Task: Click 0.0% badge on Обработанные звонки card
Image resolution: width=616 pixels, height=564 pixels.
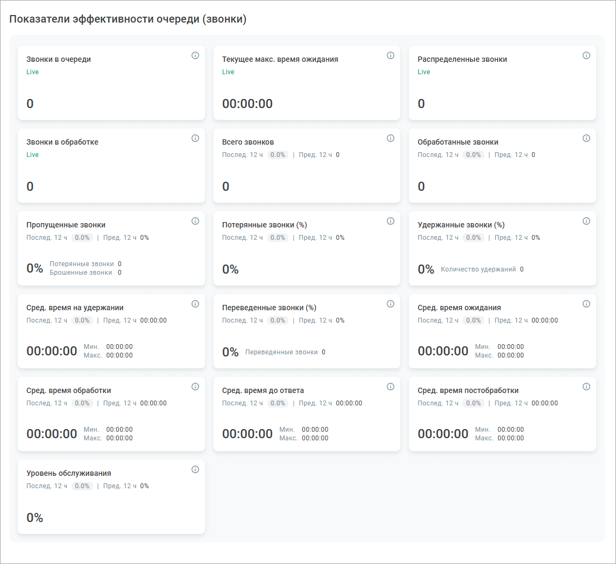Action: tap(473, 155)
